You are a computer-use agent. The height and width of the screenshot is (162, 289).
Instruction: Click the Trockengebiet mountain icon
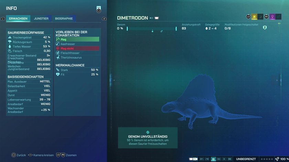point(10,37)
